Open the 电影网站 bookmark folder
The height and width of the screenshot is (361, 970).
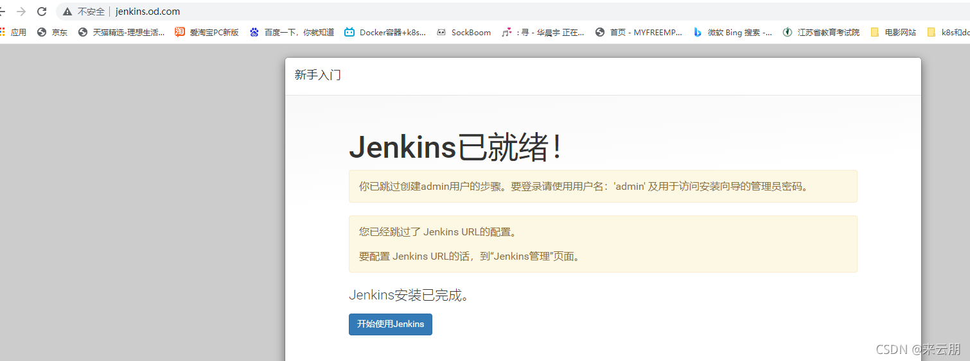(894, 32)
